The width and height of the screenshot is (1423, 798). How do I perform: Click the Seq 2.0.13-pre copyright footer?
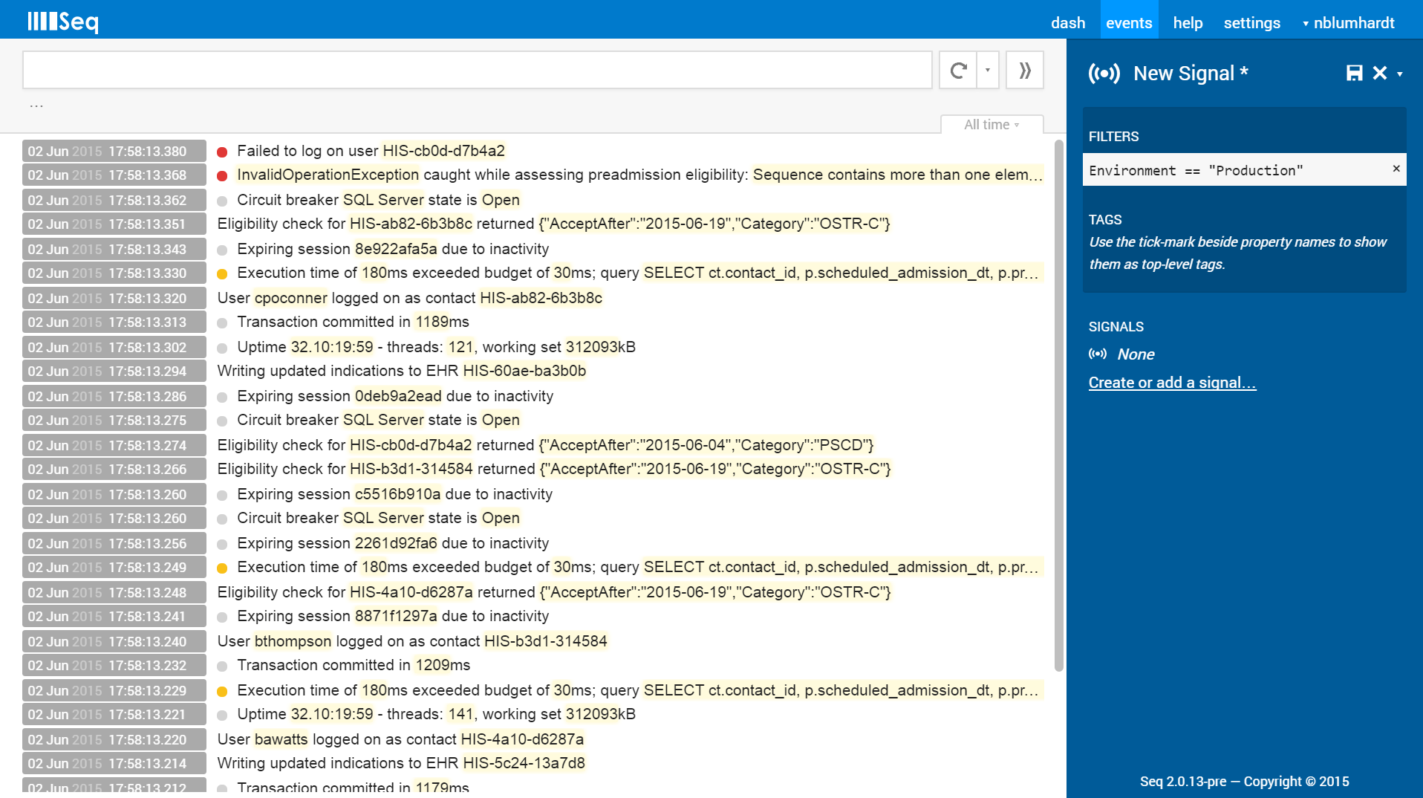click(1244, 781)
